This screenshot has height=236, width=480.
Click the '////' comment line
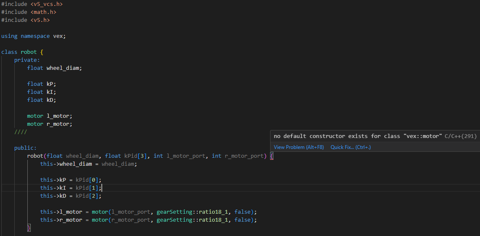click(21, 132)
